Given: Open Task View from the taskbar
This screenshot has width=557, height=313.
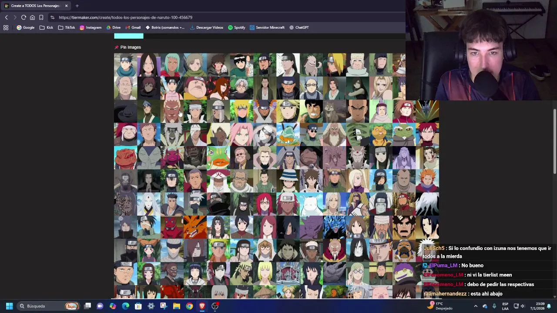Looking at the screenshot, I should (x=87, y=306).
